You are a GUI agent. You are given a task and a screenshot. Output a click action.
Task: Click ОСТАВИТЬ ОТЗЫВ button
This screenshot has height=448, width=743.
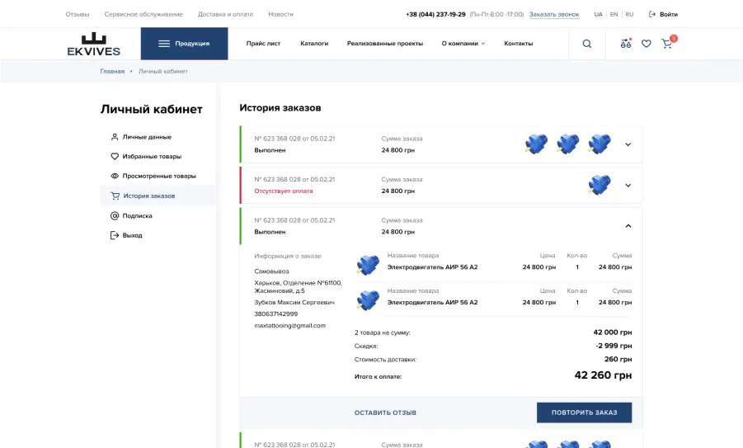385,413
